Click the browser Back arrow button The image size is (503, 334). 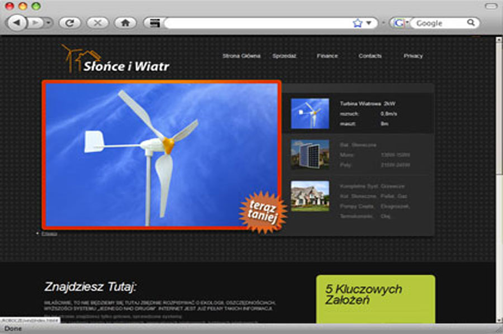coord(16,23)
